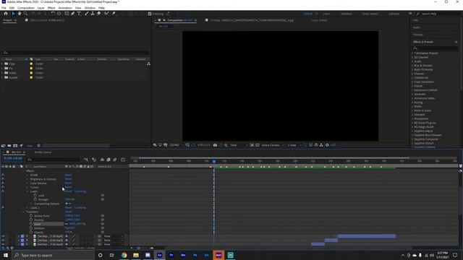
Task: Select the Roto Brush tool
Action: (106, 14)
